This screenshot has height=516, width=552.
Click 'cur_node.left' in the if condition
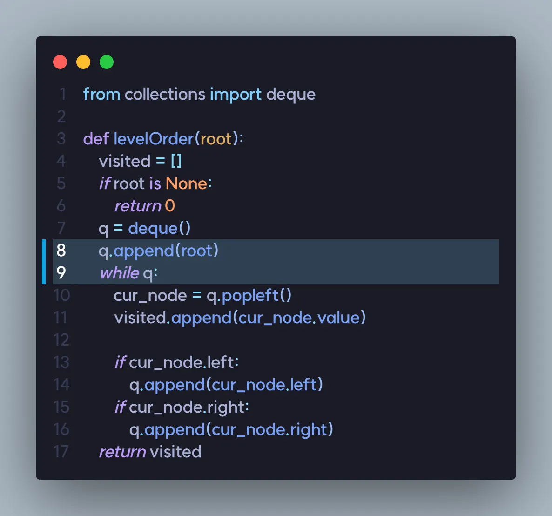[x=182, y=362]
